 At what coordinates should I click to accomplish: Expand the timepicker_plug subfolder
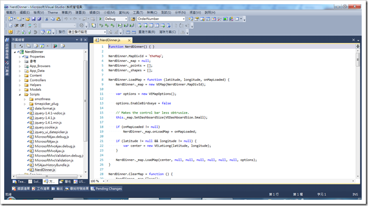[x=25, y=104]
